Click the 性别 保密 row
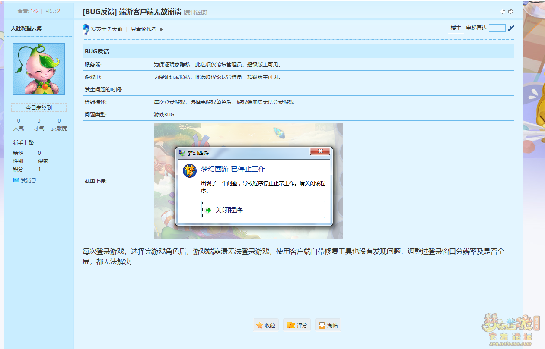 coord(31,161)
